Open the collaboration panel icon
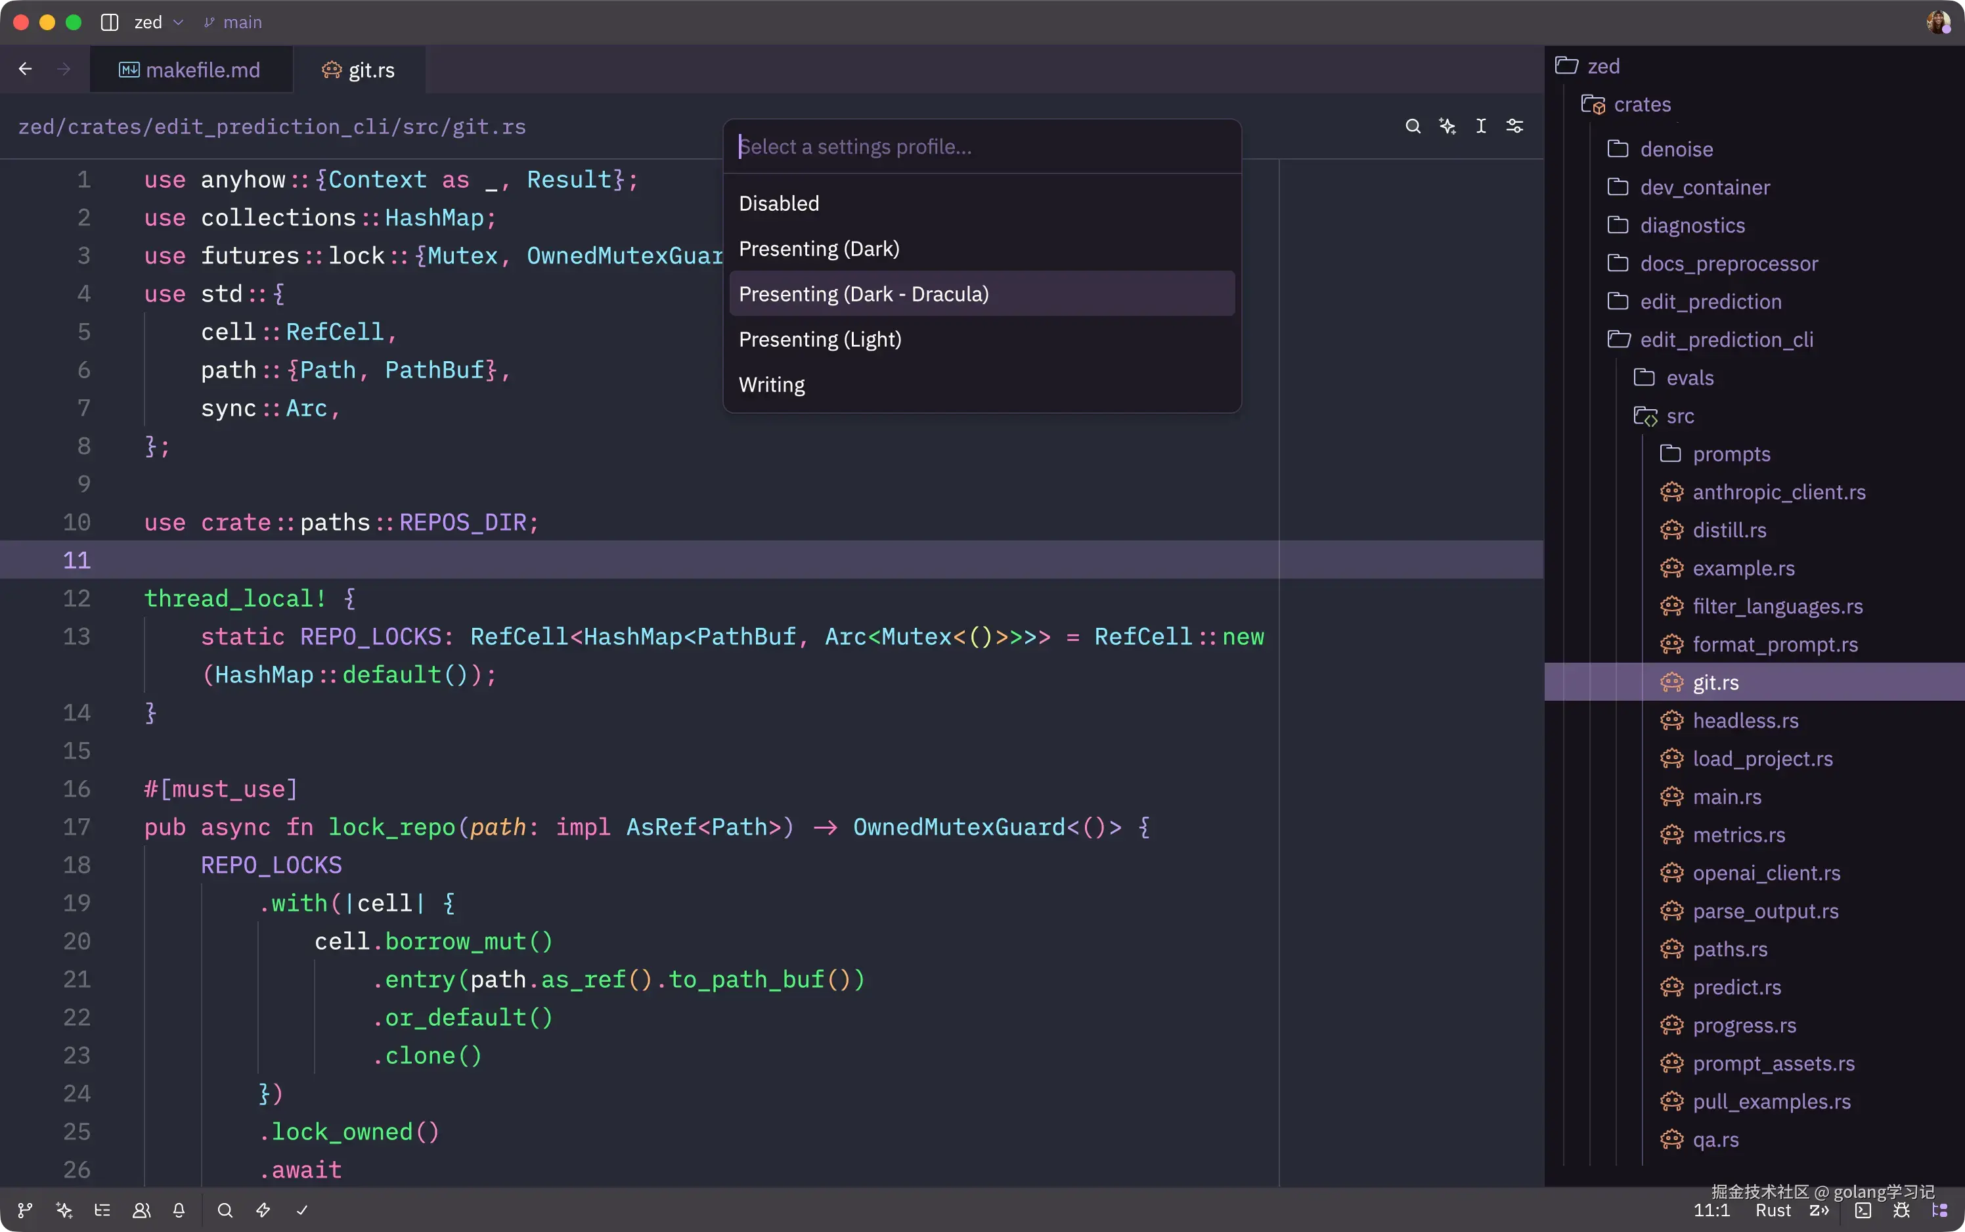This screenshot has width=1965, height=1232. pyautogui.click(x=141, y=1210)
